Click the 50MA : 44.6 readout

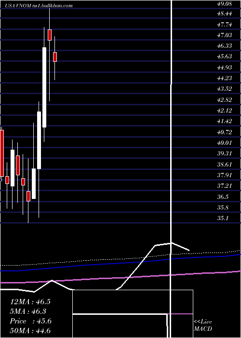pyautogui.click(x=30, y=331)
